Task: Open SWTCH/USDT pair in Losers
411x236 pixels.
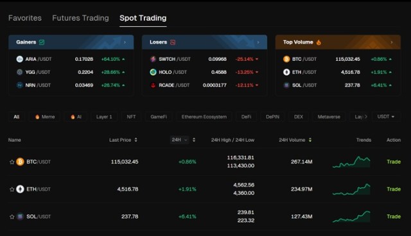Action: (175, 59)
